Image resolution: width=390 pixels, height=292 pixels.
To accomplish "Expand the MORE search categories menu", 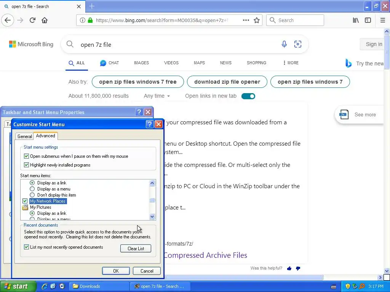I will (291, 63).
